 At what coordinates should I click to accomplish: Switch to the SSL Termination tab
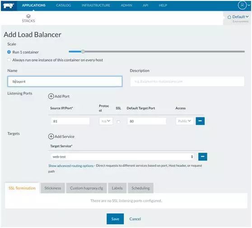point(22,188)
